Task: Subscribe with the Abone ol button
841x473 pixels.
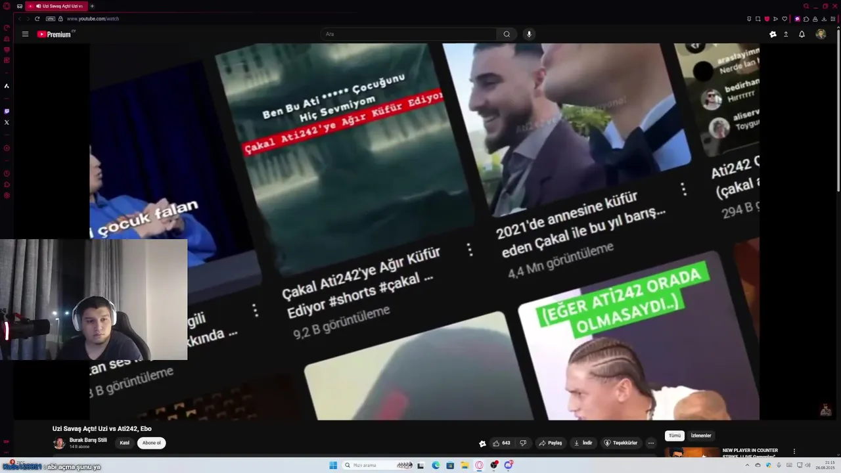Action: [x=151, y=443]
